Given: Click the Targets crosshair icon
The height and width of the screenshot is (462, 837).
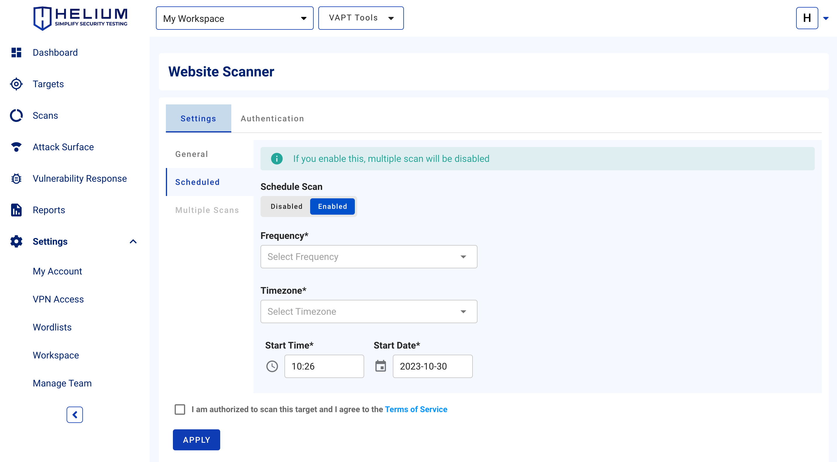Looking at the screenshot, I should point(16,84).
